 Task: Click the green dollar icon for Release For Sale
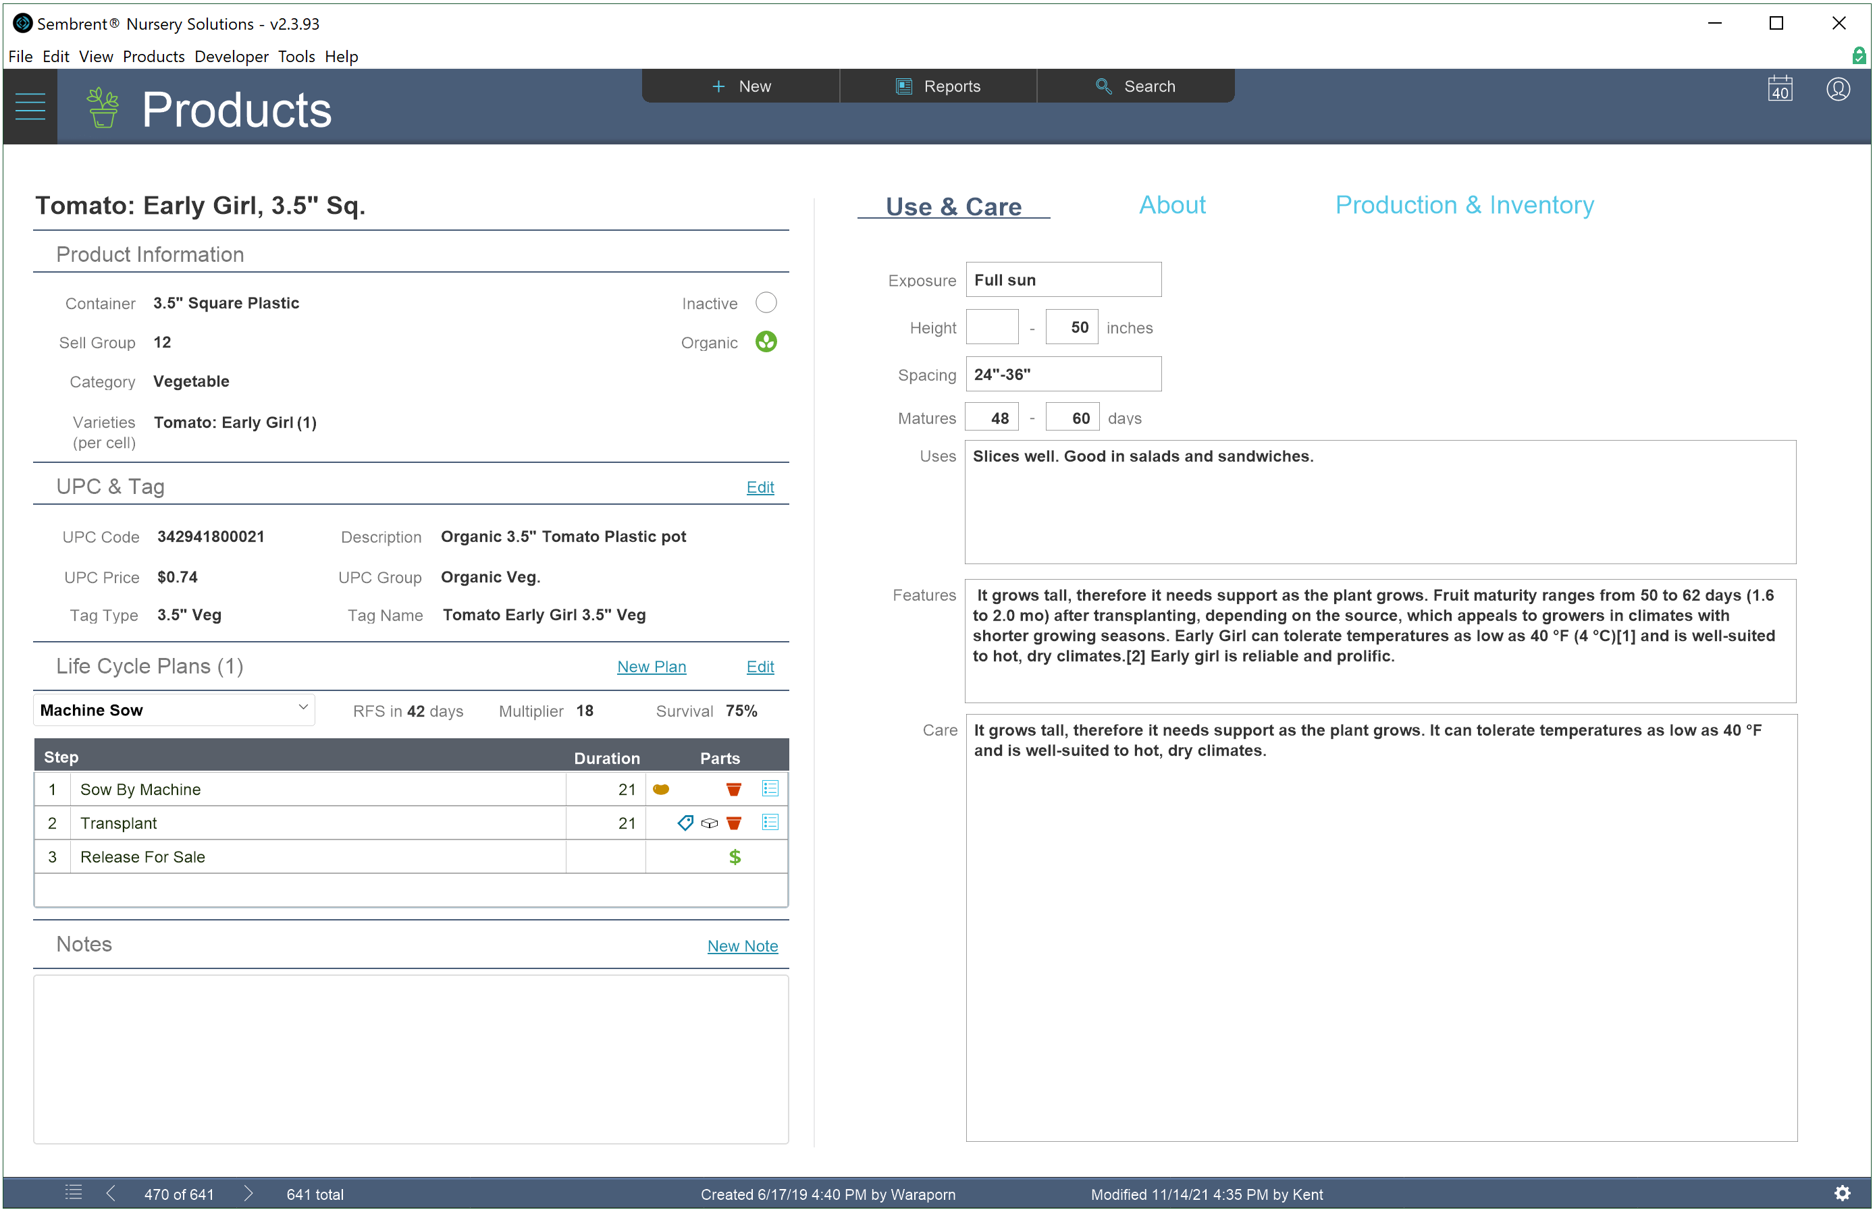[x=735, y=857]
